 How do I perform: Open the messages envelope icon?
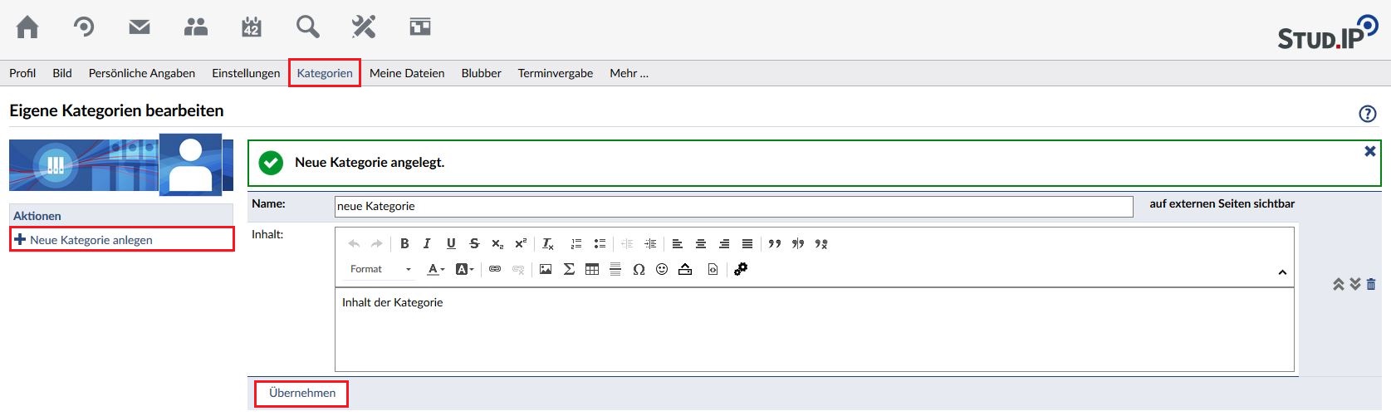click(x=140, y=27)
